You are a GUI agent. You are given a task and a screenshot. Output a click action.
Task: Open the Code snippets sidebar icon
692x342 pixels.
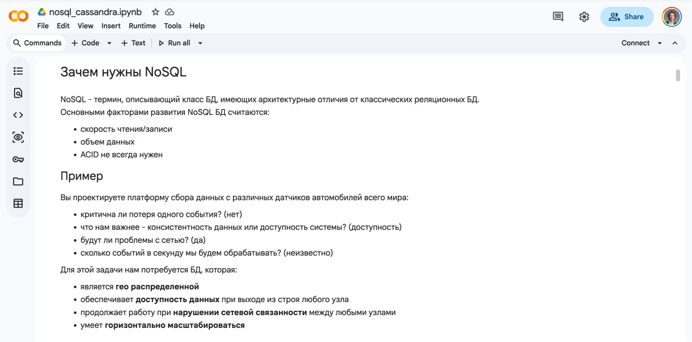(18, 115)
